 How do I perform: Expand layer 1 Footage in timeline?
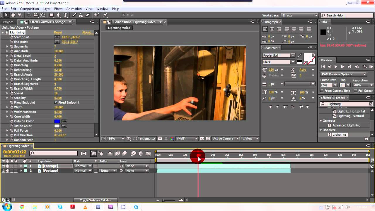21,166
